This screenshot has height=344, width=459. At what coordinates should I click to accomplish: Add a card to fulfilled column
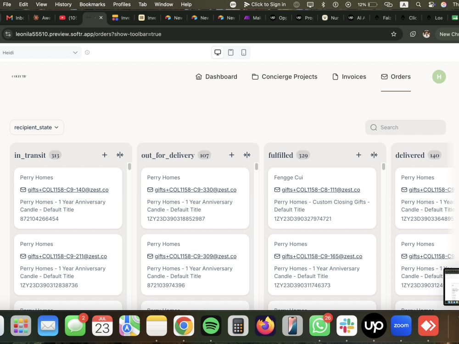click(358, 155)
